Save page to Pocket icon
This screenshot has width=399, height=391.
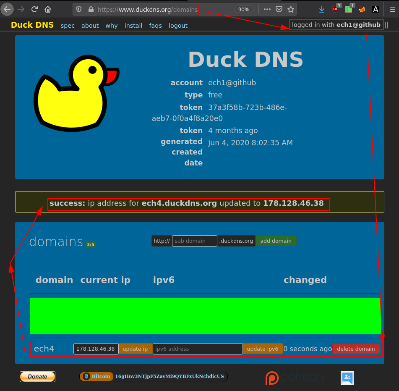(x=279, y=9)
